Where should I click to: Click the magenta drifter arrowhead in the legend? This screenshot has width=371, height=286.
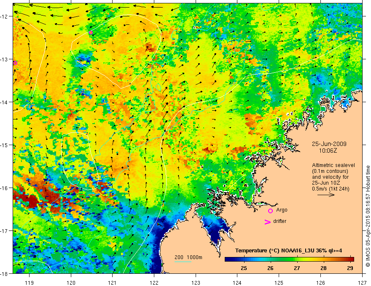(x=268, y=222)
